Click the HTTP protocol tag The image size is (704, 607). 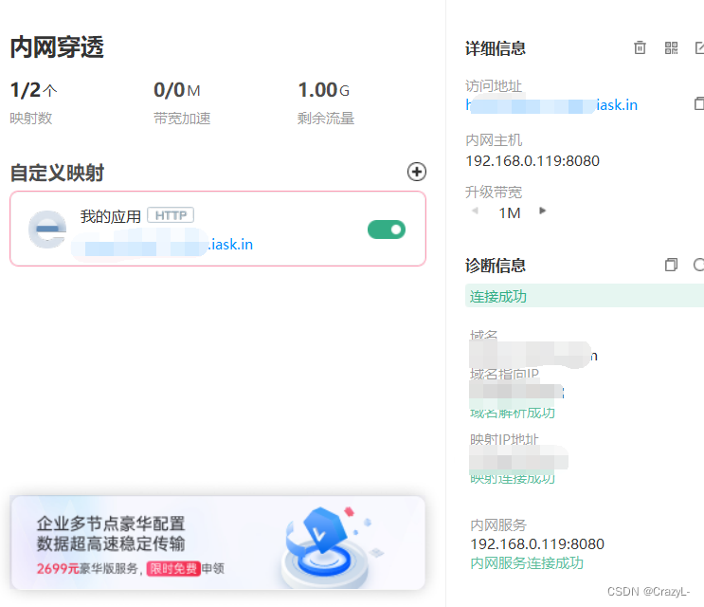pos(171,215)
